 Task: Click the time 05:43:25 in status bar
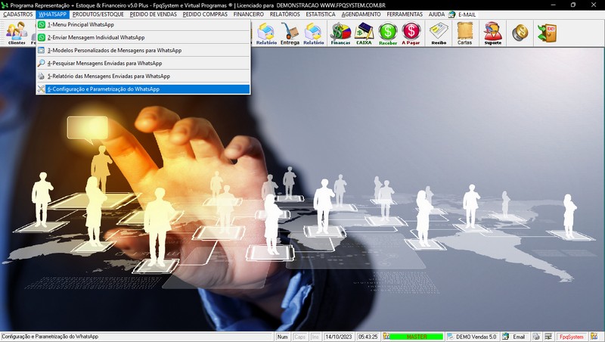[368, 337]
